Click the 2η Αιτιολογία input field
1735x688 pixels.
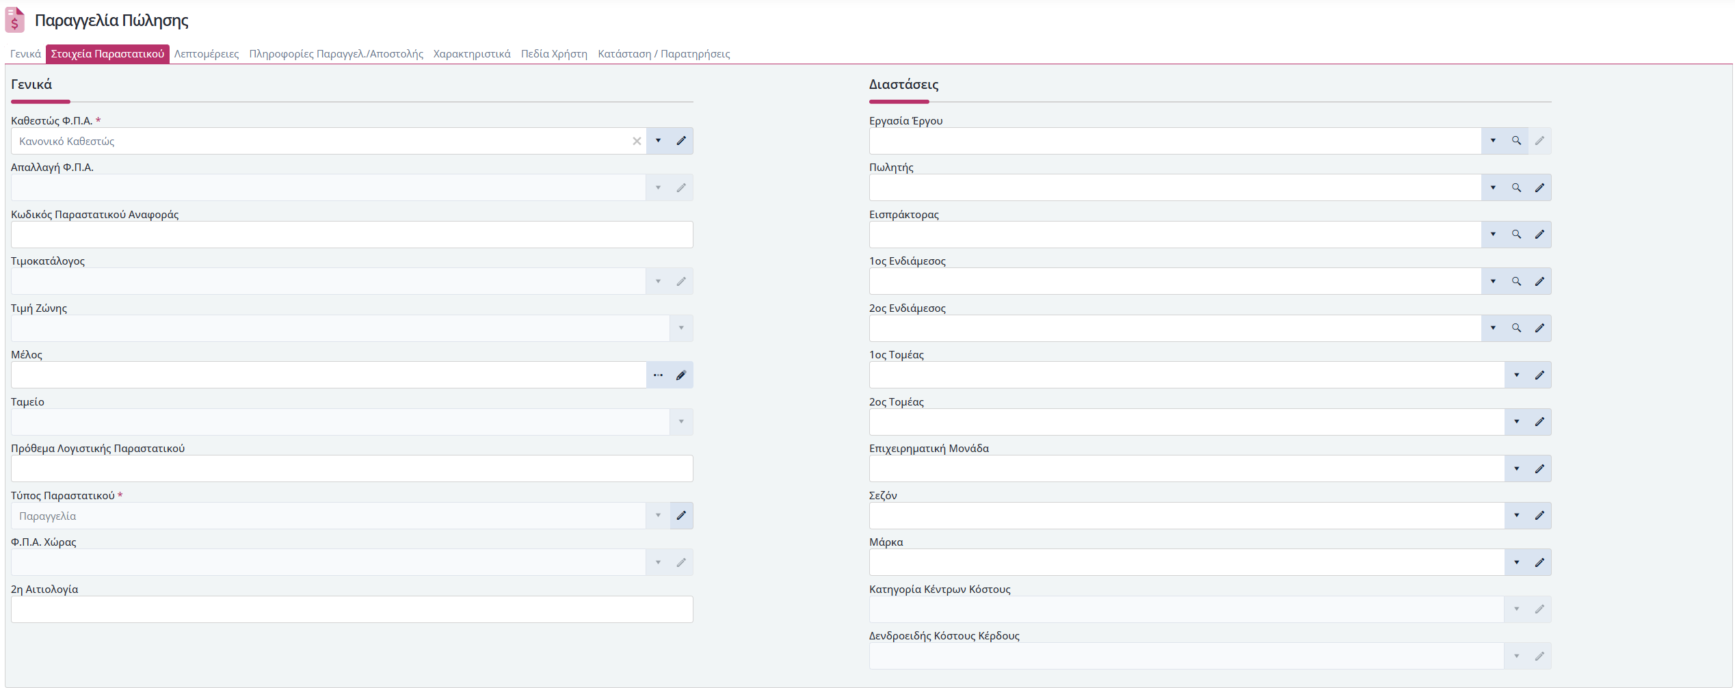click(352, 609)
